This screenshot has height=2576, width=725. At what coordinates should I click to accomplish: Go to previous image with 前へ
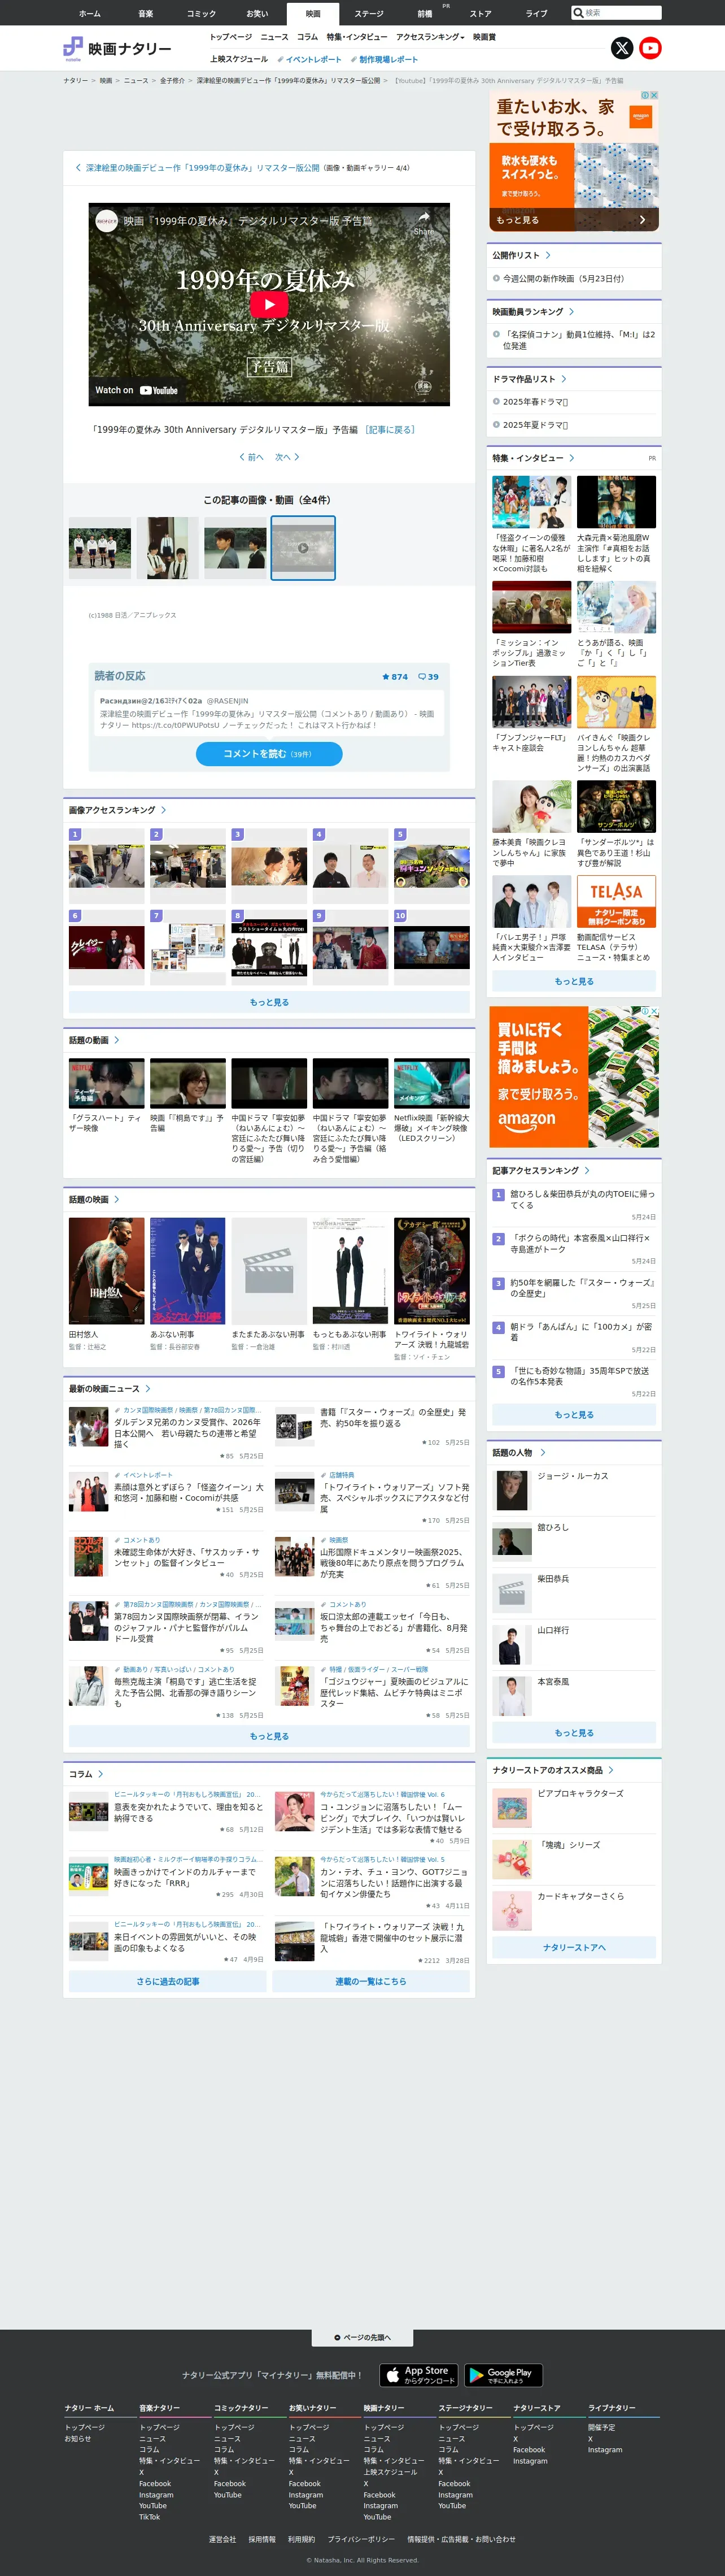251,457
